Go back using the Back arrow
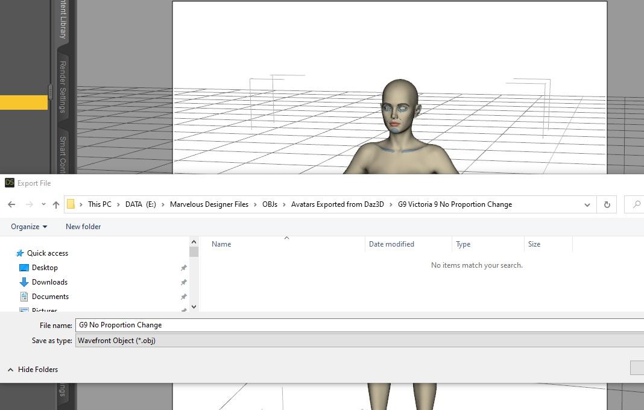This screenshot has width=644, height=410. [11, 204]
